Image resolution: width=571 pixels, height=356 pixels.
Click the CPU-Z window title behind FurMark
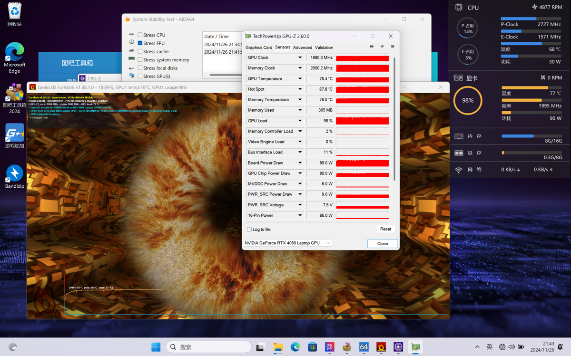[x=94, y=78]
